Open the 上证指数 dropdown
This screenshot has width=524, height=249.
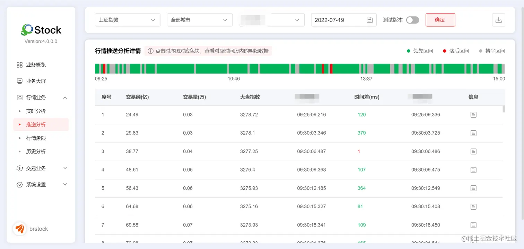128,20
